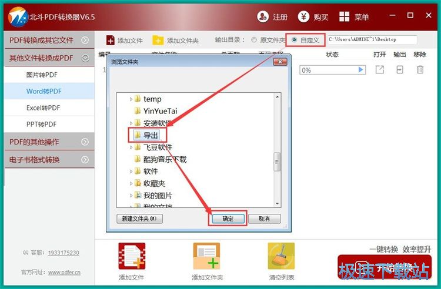Screen dimensions: 441x289
Task: Click scroll up arrow in folder tree
Action: click(x=278, y=97)
